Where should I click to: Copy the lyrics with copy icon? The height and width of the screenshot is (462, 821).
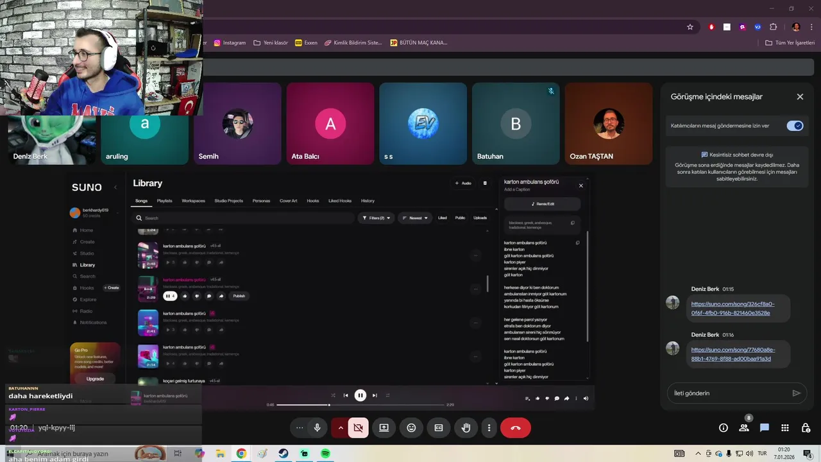tap(578, 243)
